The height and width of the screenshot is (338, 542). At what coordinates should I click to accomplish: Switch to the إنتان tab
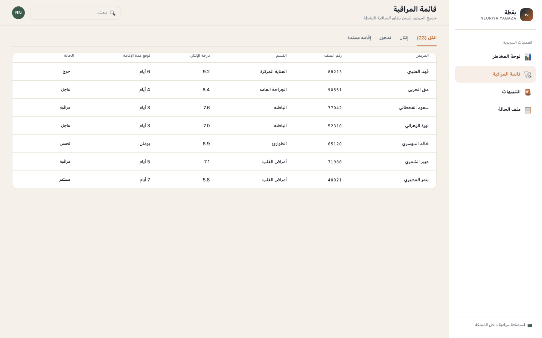pos(404,38)
